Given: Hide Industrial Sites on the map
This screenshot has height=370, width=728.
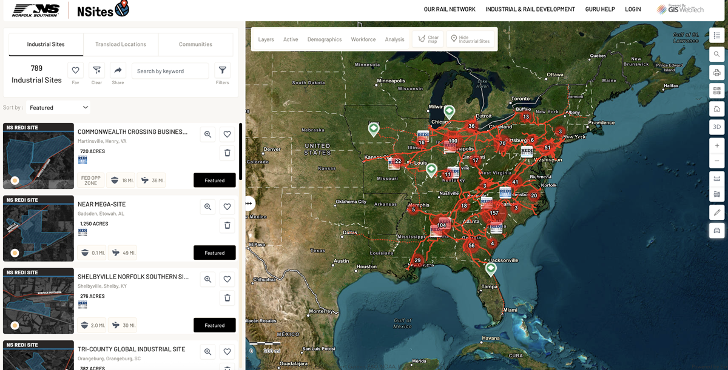Looking at the screenshot, I should click(x=470, y=39).
